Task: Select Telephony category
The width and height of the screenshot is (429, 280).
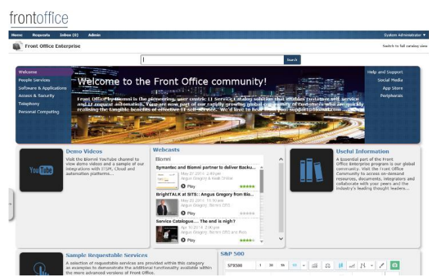Action: coord(29,104)
